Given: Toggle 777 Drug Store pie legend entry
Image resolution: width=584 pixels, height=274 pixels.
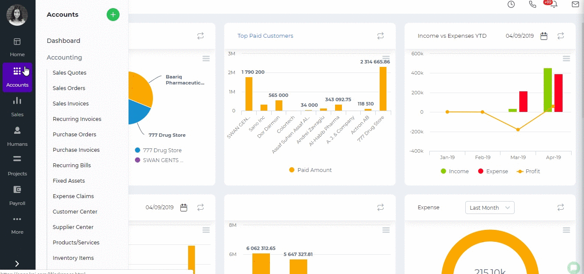Looking at the screenshot, I should coord(158,151).
